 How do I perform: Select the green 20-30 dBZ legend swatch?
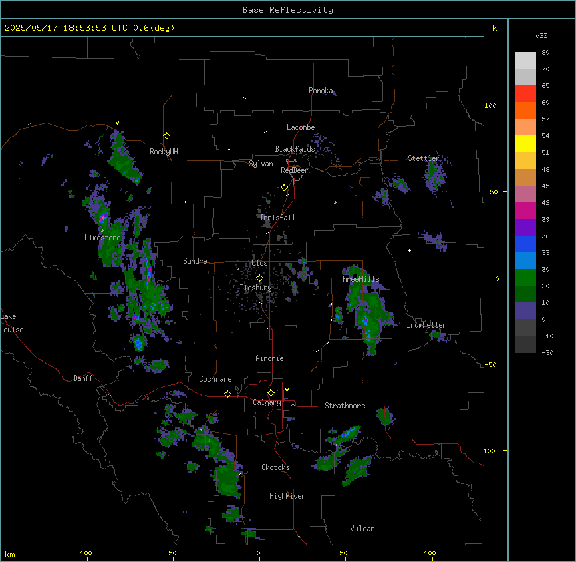click(525, 278)
